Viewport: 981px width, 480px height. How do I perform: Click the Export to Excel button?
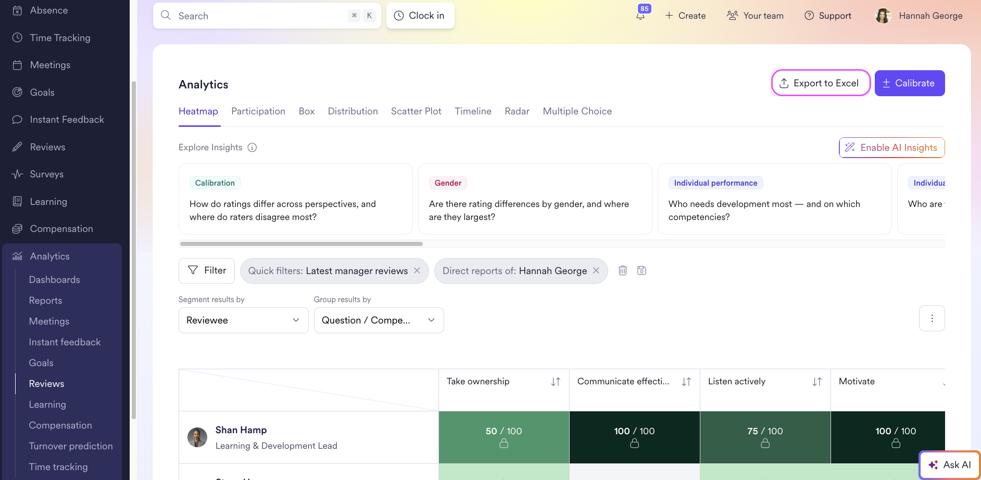tap(821, 83)
